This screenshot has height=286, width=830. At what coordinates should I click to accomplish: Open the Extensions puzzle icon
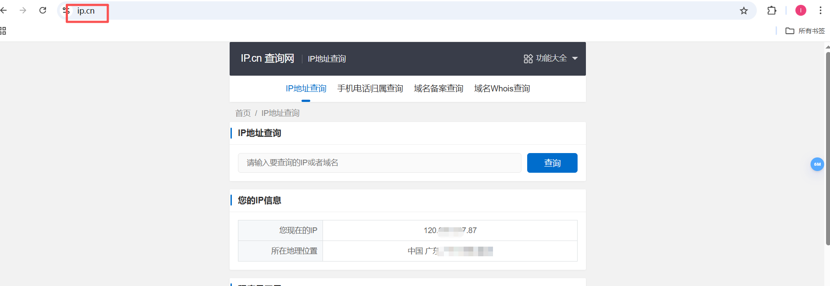tap(772, 10)
